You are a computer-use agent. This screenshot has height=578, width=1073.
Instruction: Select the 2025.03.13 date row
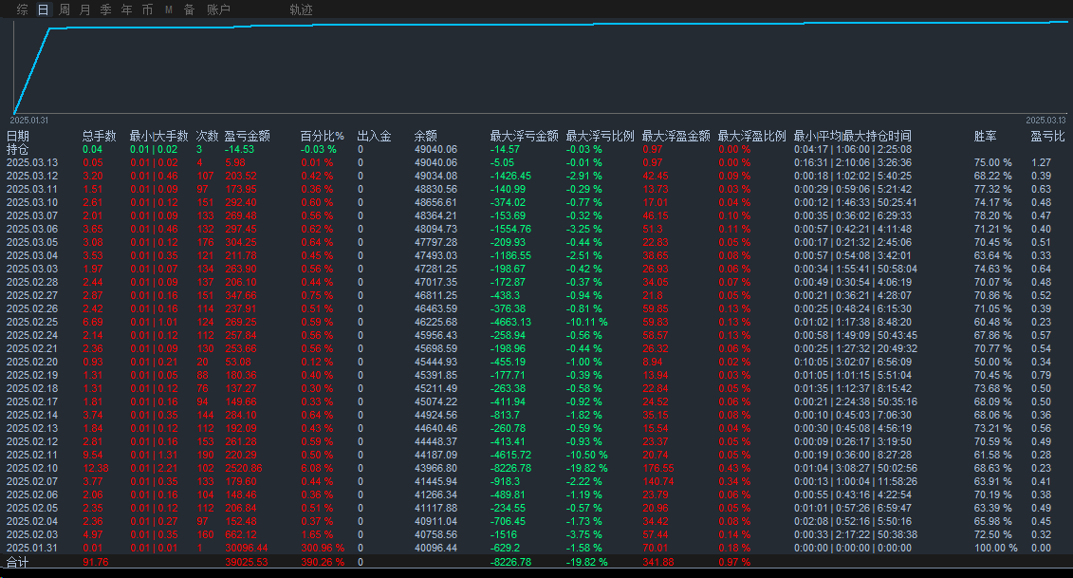coord(32,163)
